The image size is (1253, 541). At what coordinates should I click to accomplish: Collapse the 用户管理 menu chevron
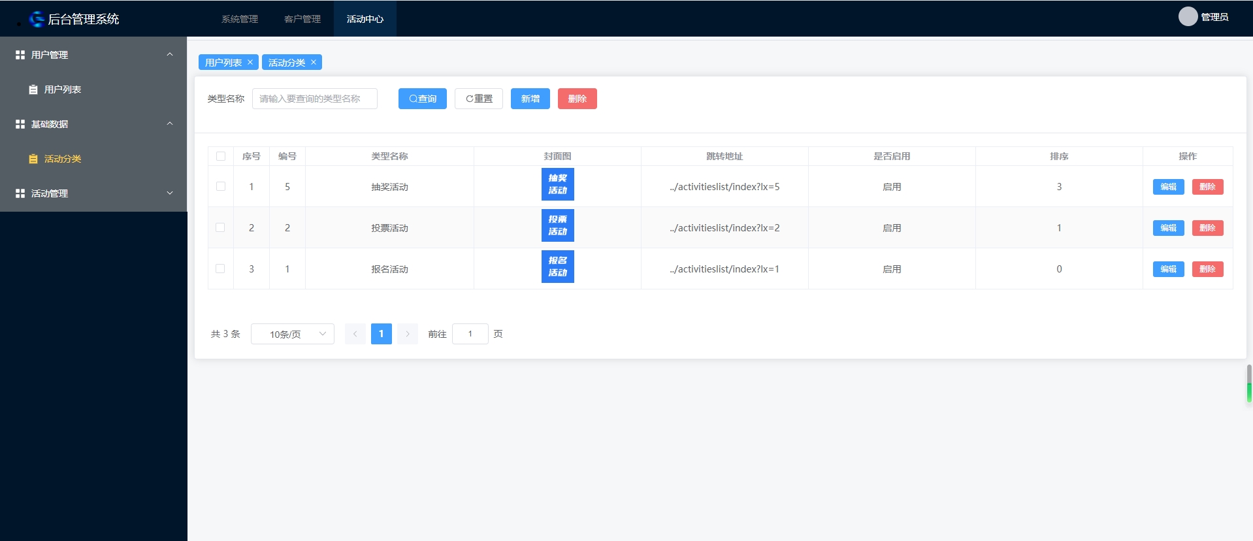(x=170, y=55)
